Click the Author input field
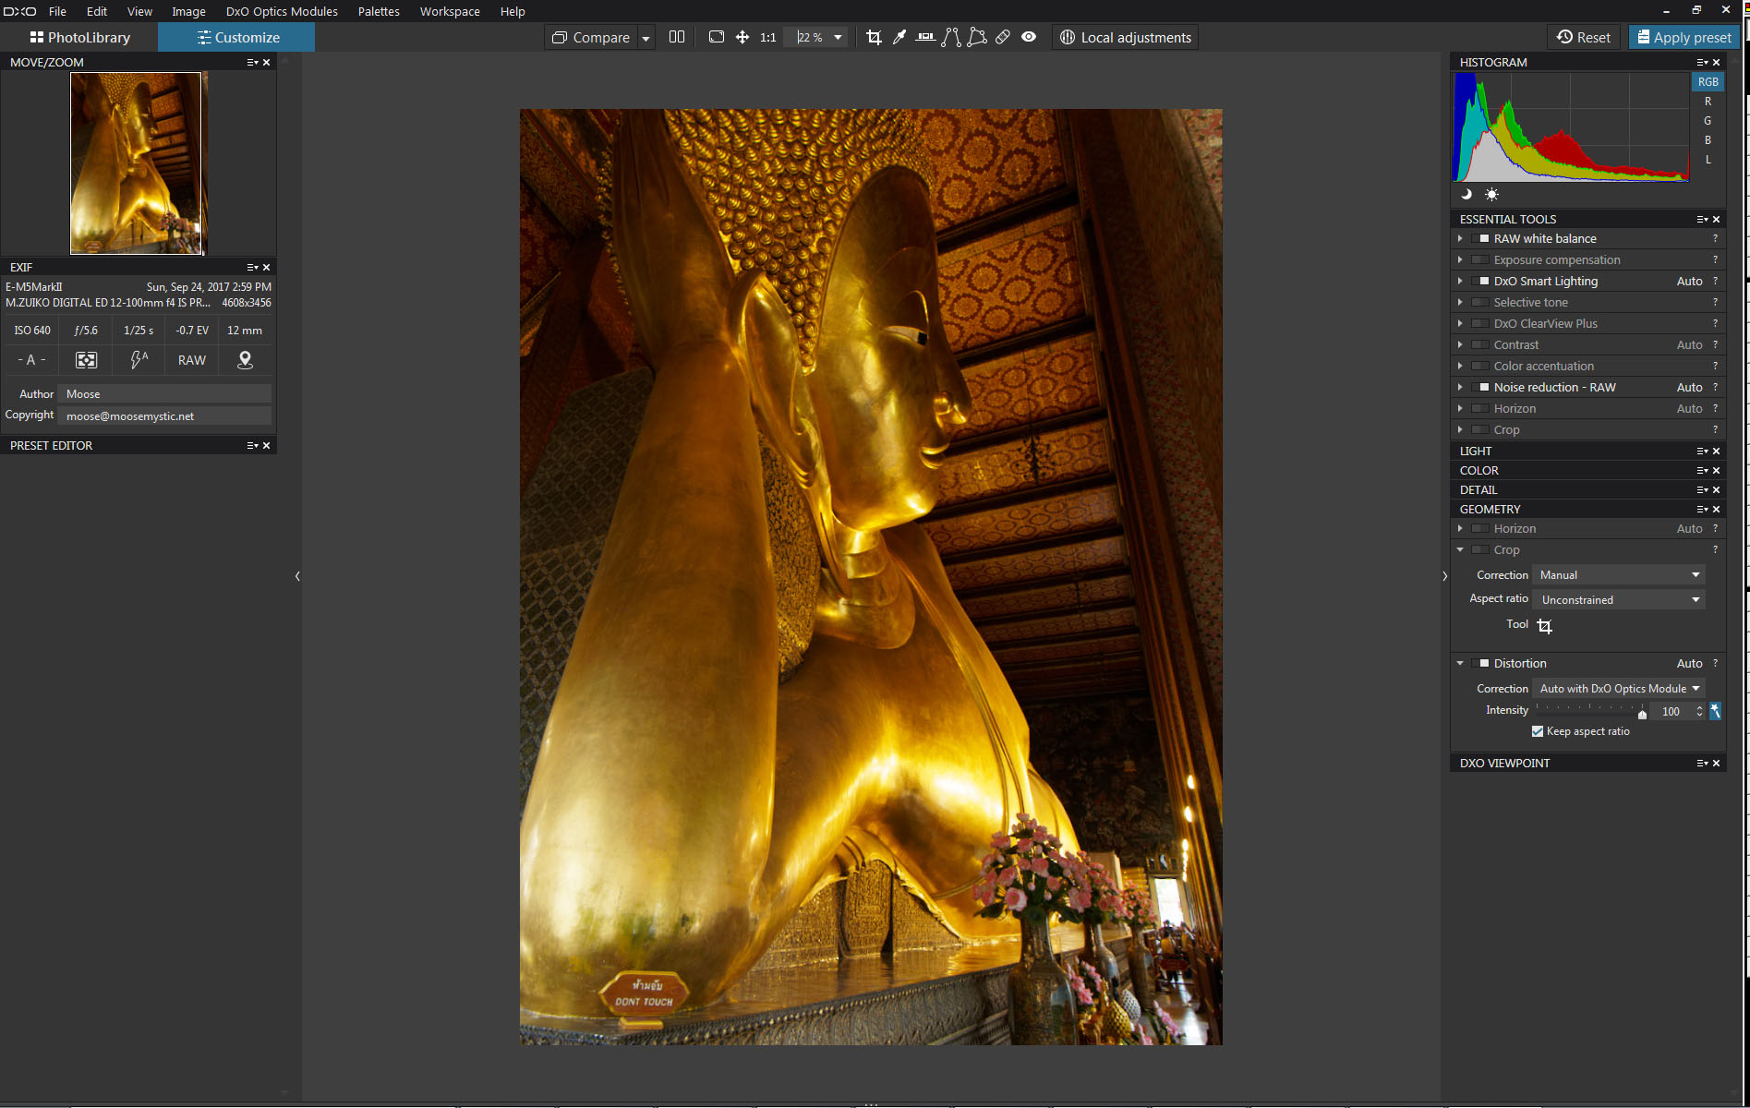 (x=164, y=394)
